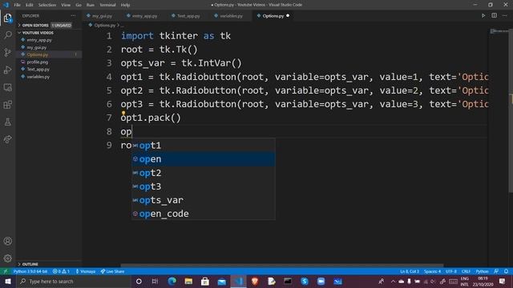The width and height of the screenshot is (513, 288).
Task: Open the File menu
Action: [x=18, y=5]
